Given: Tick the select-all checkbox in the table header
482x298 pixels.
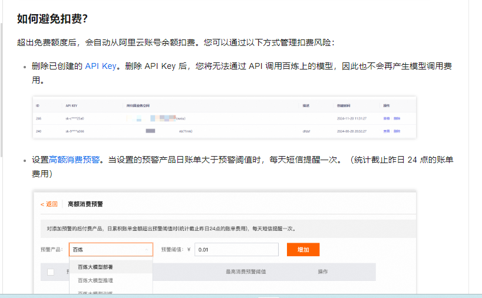Looking at the screenshot, I should 51,272.
